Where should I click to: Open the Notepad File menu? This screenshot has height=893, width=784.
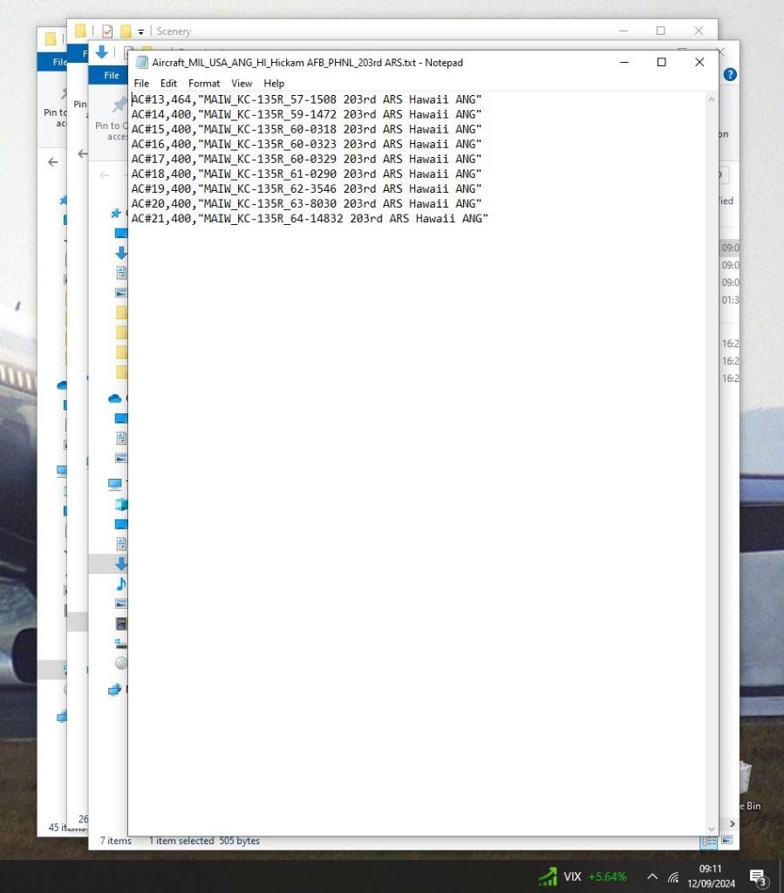pyautogui.click(x=141, y=83)
